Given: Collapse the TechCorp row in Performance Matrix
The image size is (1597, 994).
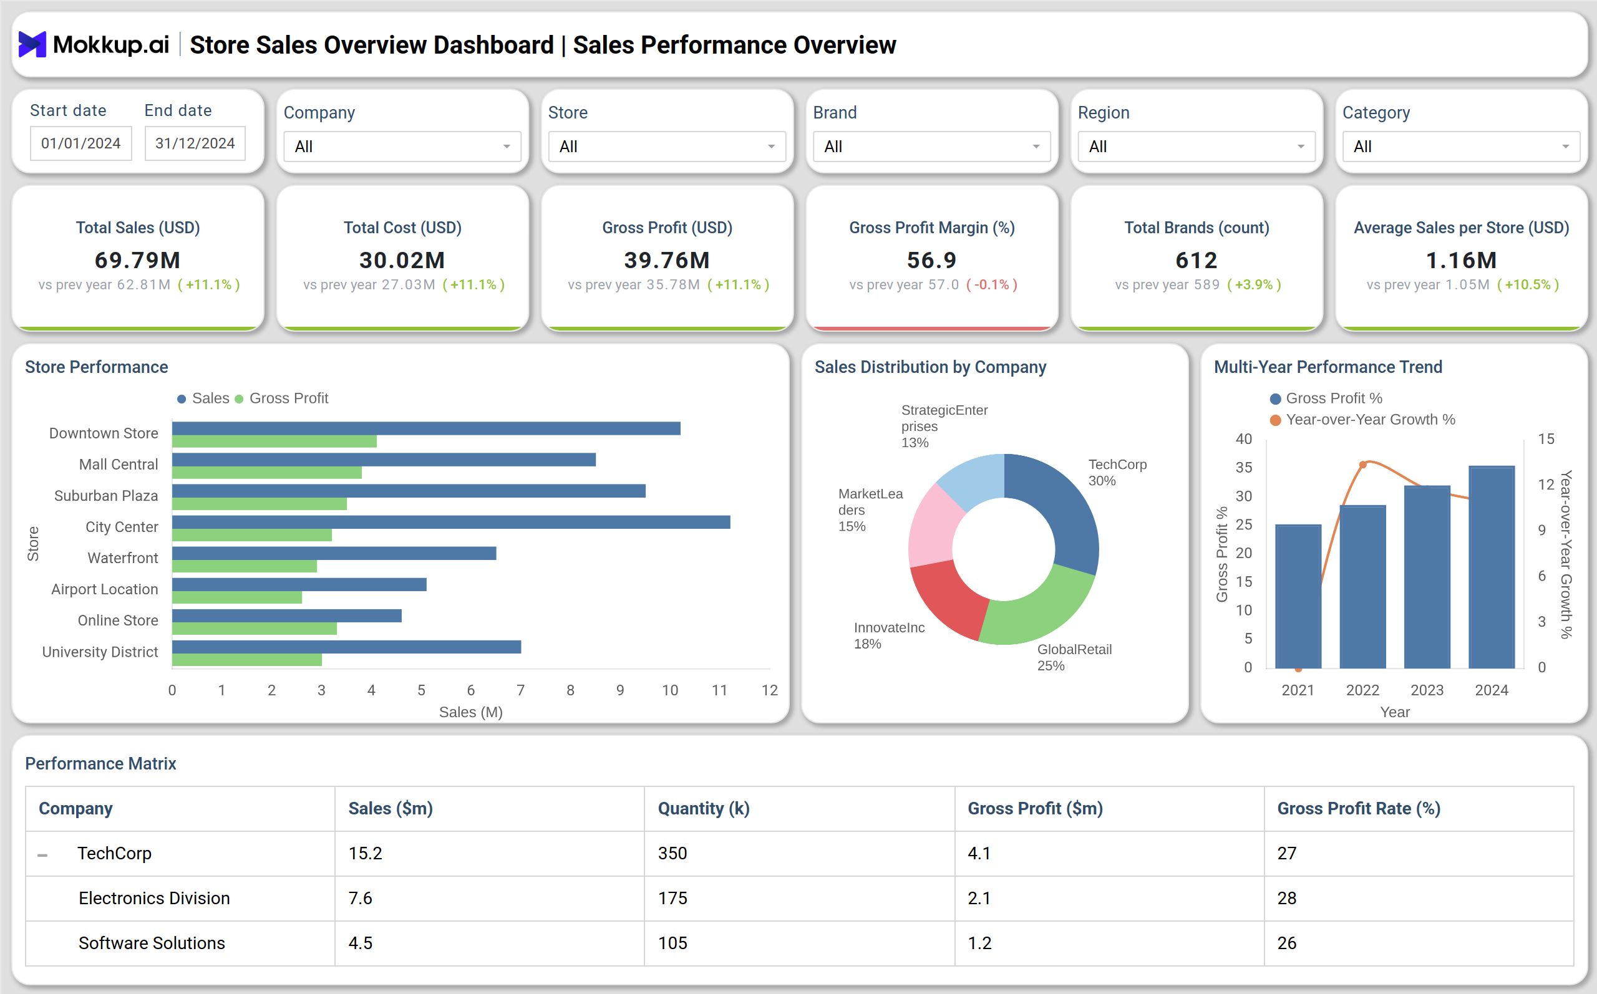Looking at the screenshot, I should point(43,856).
